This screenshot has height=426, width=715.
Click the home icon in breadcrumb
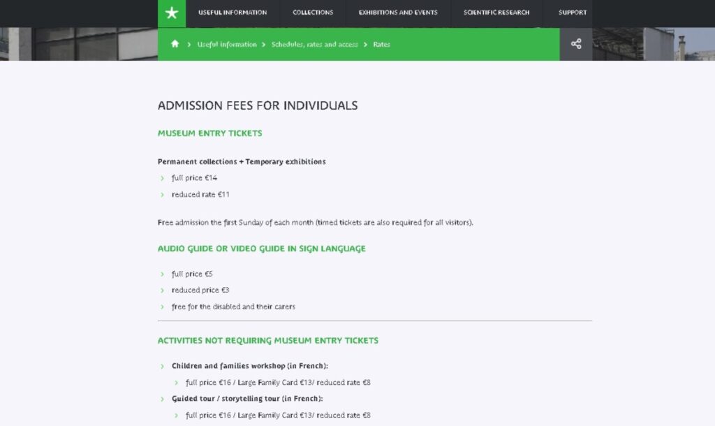coord(175,44)
